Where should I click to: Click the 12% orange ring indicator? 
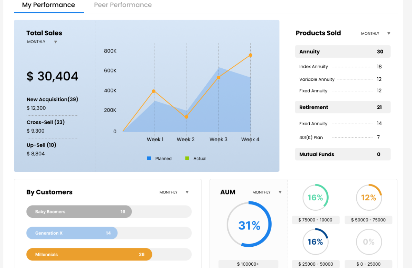pos(369,198)
